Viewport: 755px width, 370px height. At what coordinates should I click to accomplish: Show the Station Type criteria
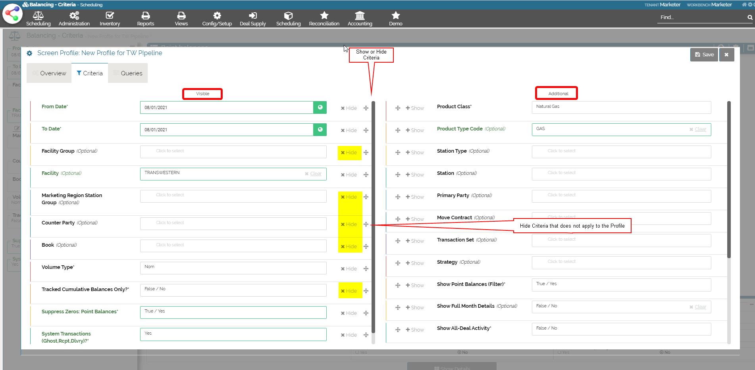point(414,153)
